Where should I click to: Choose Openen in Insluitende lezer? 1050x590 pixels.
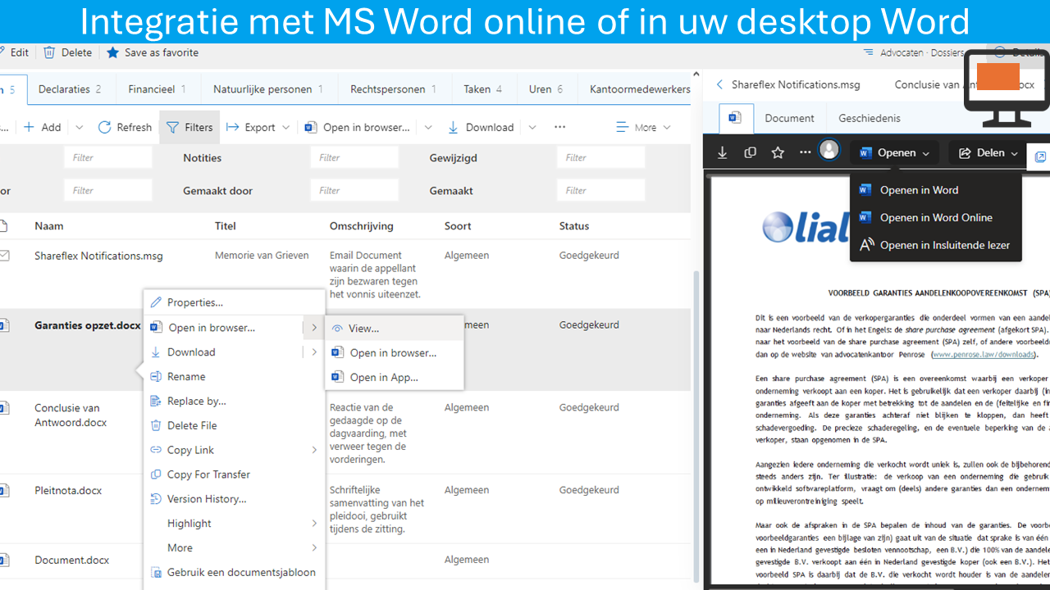coord(936,245)
